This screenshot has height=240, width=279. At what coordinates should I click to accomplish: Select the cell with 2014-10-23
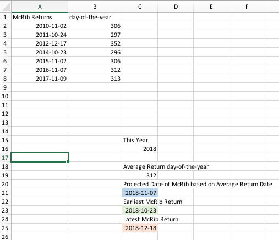40,52
